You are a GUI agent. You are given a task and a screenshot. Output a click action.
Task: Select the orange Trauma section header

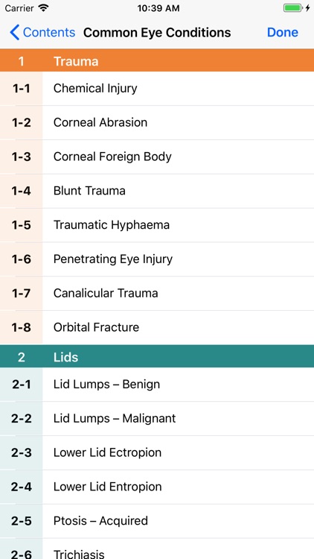coord(157,60)
